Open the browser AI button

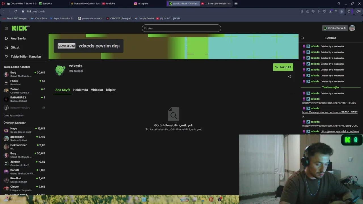358,11
